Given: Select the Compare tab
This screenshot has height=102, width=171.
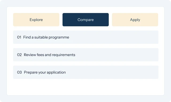Looking at the screenshot, I should click(x=85, y=20).
